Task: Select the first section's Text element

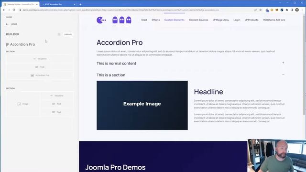Action: pos(40,67)
